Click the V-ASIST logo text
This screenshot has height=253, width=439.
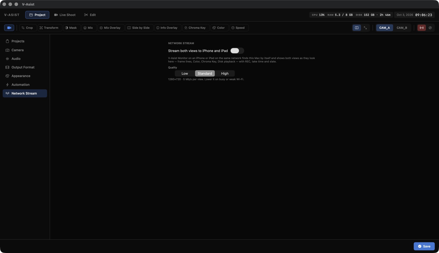(12, 15)
